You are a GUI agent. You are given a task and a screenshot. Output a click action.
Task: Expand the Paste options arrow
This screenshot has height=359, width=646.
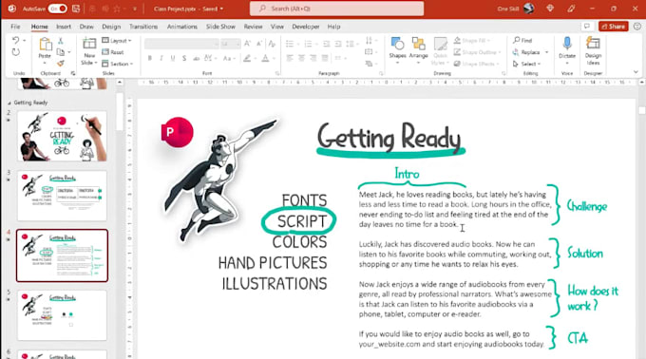coord(45,63)
